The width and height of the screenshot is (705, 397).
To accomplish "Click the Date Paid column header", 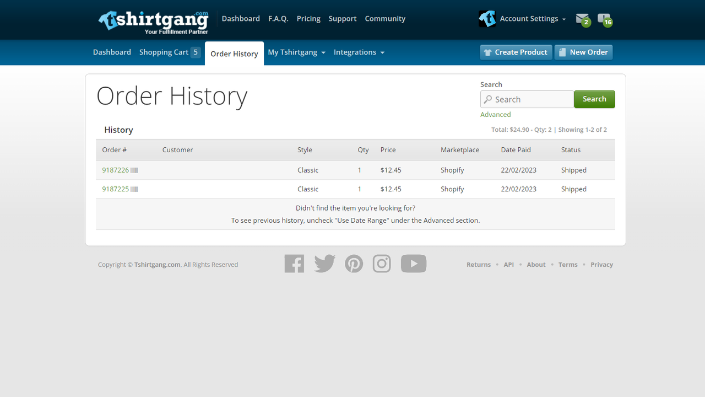I will [x=516, y=150].
